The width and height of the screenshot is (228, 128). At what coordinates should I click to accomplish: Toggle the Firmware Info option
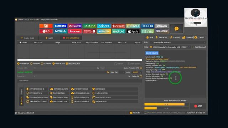tap(23, 64)
